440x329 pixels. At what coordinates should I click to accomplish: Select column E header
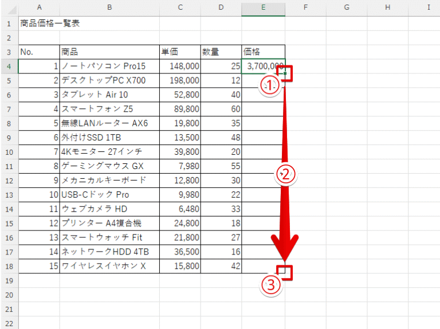tap(263, 7)
